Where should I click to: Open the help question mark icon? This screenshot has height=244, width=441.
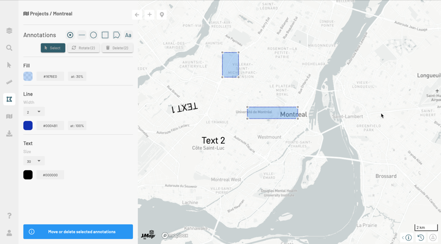tap(9, 216)
